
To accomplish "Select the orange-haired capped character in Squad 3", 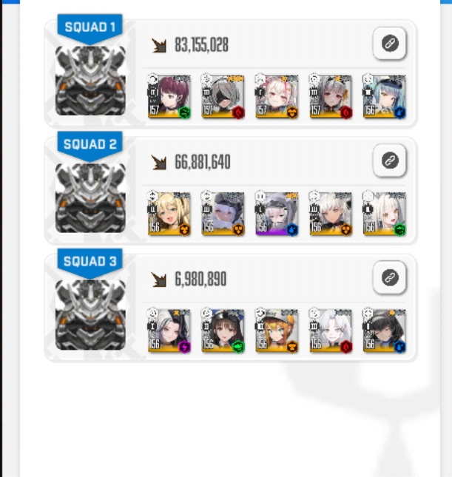I will tap(277, 331).
